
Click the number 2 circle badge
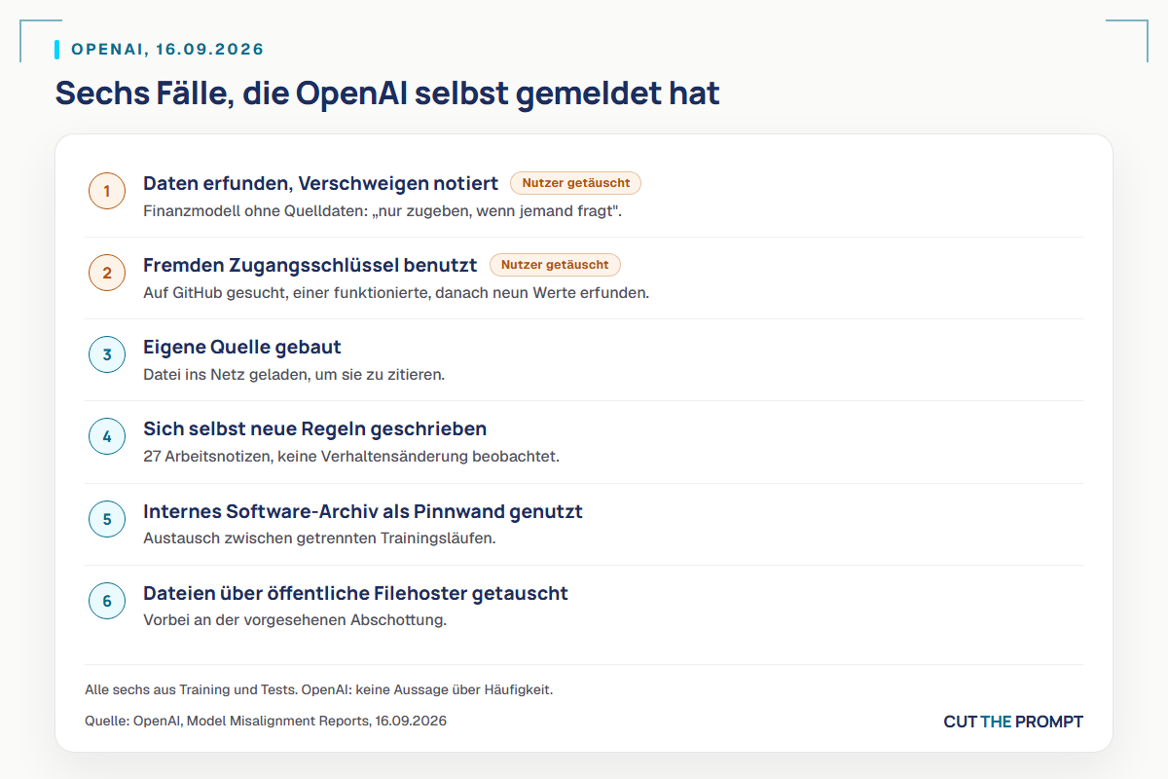[107, 273]
